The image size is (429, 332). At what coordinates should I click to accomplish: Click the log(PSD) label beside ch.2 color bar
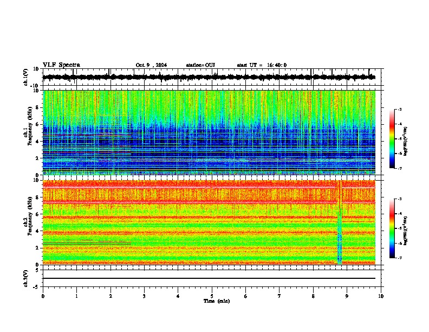click(x=405, y=231)
